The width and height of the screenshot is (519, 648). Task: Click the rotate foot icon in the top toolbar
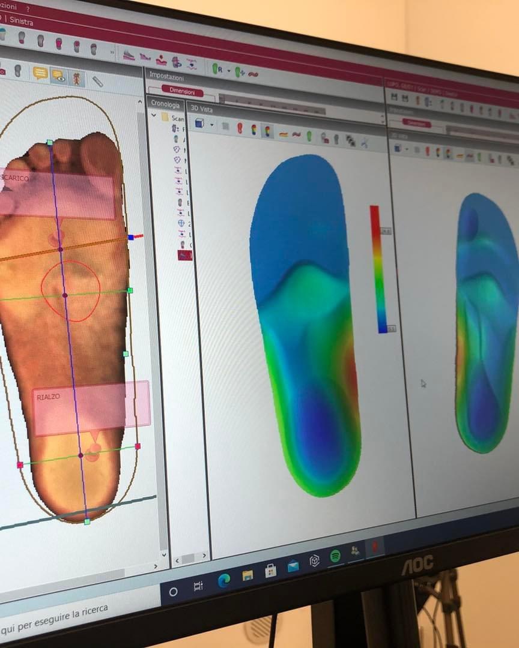(x=177, y=62)
